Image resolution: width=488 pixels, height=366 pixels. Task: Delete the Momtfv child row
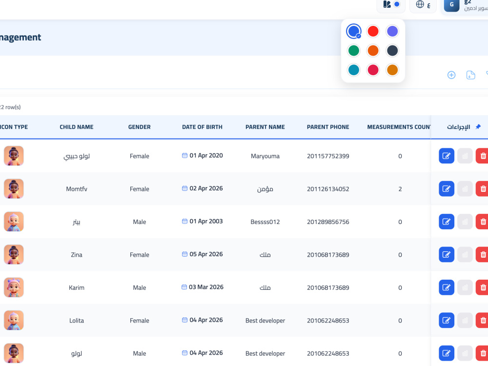tap(482, 188)
